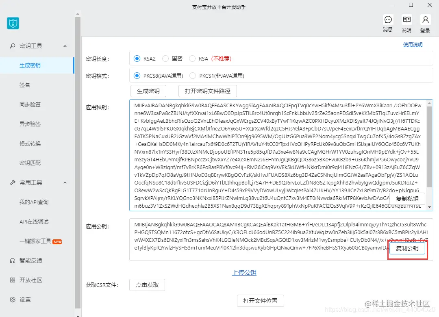This screenshot has height=317, width=439.
Task: Click the sidebar scrollbar up arrow
Action: (x=78, y=14)
